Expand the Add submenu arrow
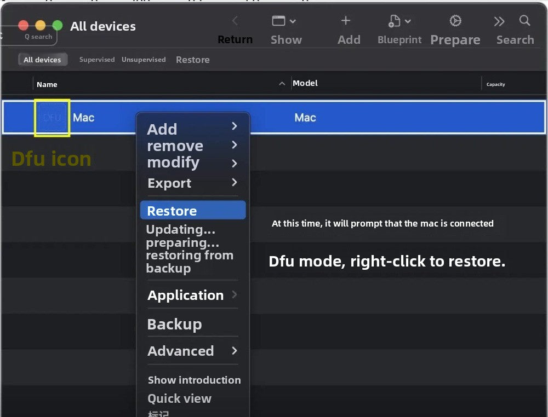 point(235,126)
